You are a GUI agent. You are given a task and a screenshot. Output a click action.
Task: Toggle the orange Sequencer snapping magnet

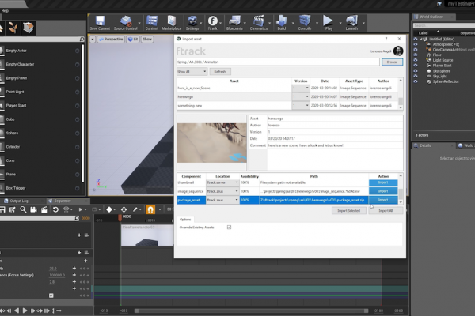pos(150,209)
